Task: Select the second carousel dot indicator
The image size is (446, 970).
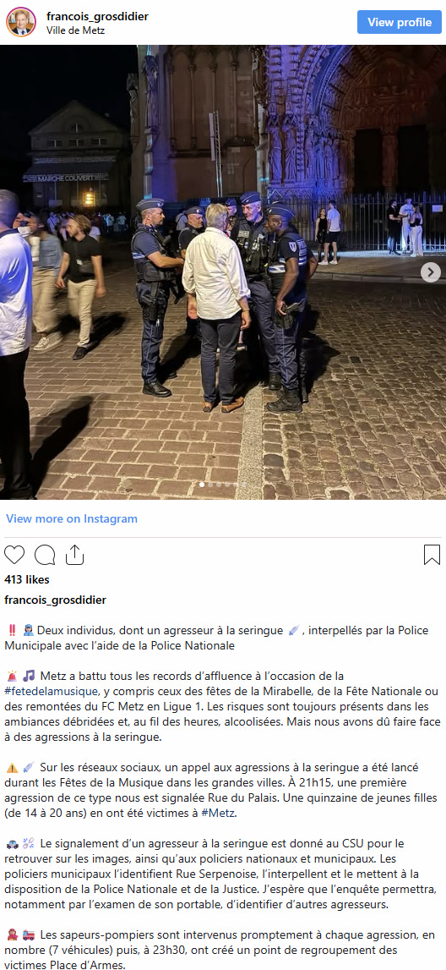Action: click(210, 485)
